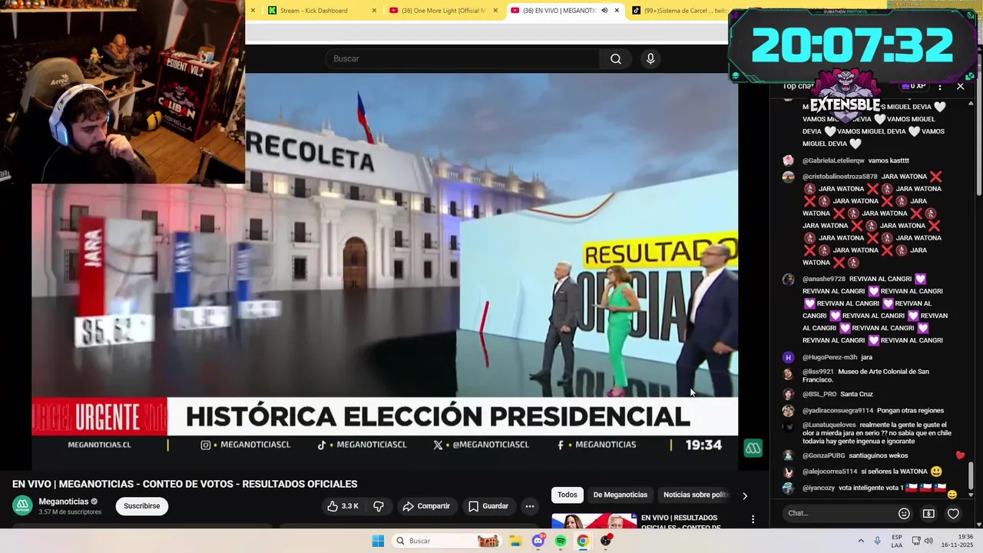Click username @GonzaPUBG in chat

pyautogui.click(x=822, y=455)
